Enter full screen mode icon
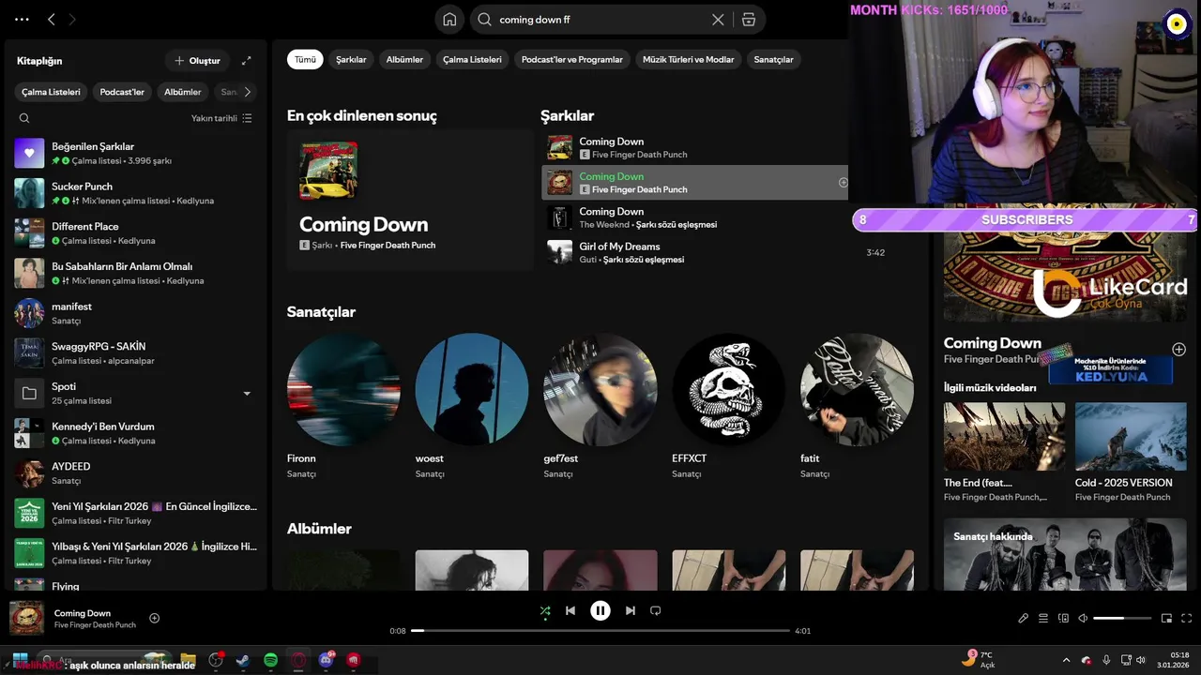 pos(1187,618)
